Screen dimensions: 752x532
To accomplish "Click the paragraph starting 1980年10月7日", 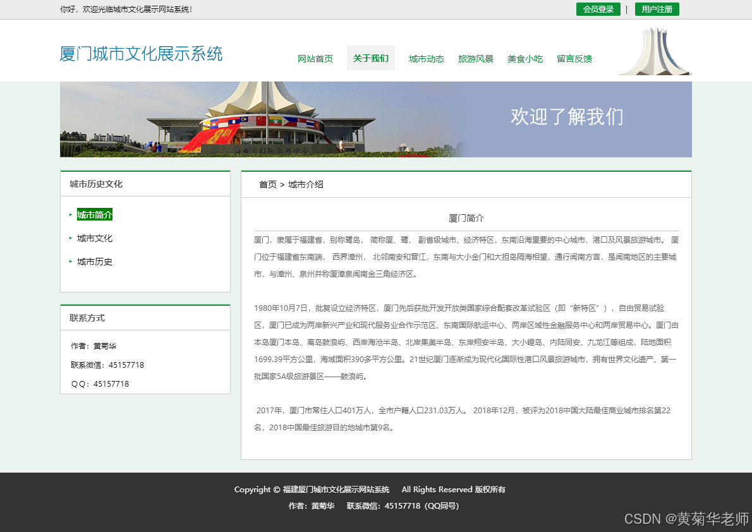I will click(x=466, y=342).
